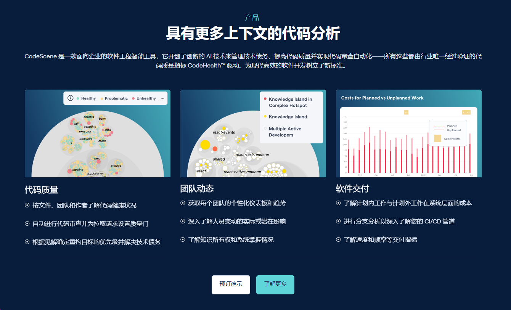Screen dimensions: 511x310
Task: Click the orange-red circle in team map
Action: (215, 149)
